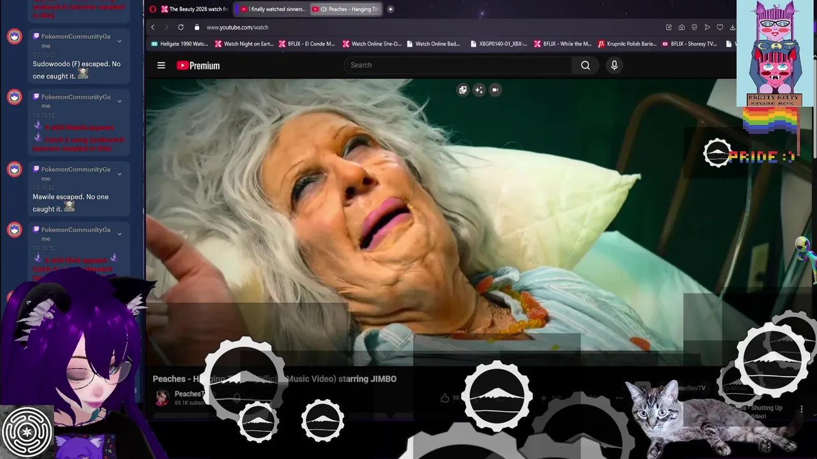Click the camera snapshot icon in address bar
The width and height of the screenshot is (817, 459).
pos(682,27)
